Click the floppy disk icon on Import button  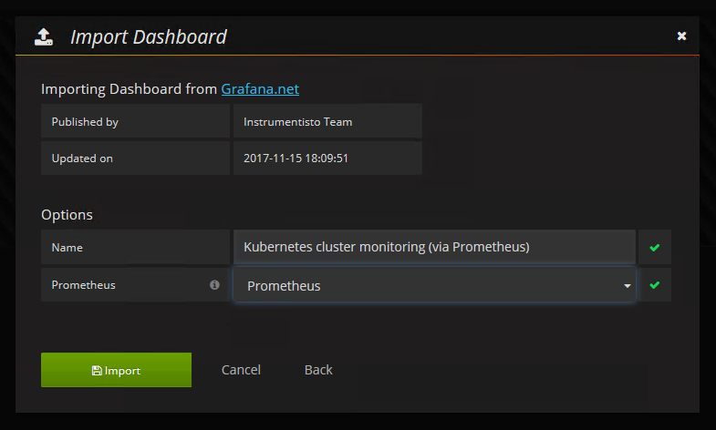coord(97,371)
